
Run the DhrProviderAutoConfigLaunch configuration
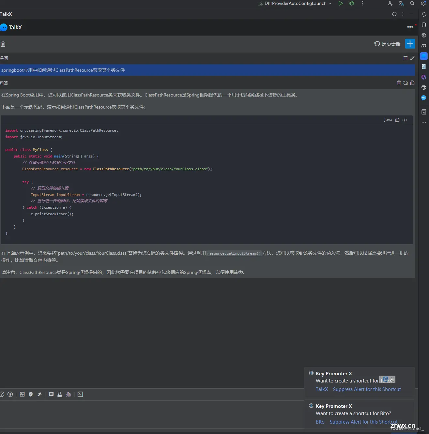(x=341, y=3)
